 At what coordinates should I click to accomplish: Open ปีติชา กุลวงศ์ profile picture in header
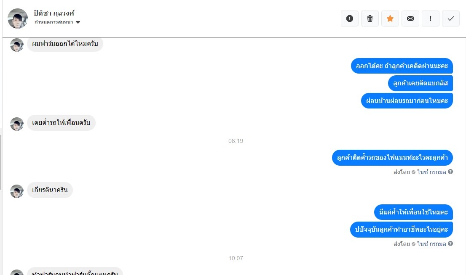(18, 19)
